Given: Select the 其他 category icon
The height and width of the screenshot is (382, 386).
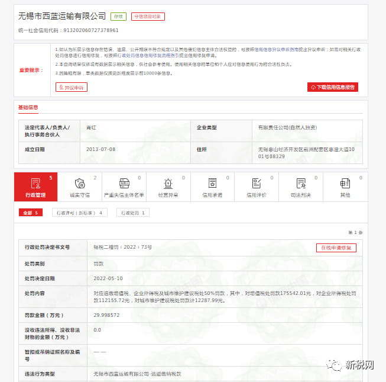Looking at the screenshot, I should [x=345, y=184].
